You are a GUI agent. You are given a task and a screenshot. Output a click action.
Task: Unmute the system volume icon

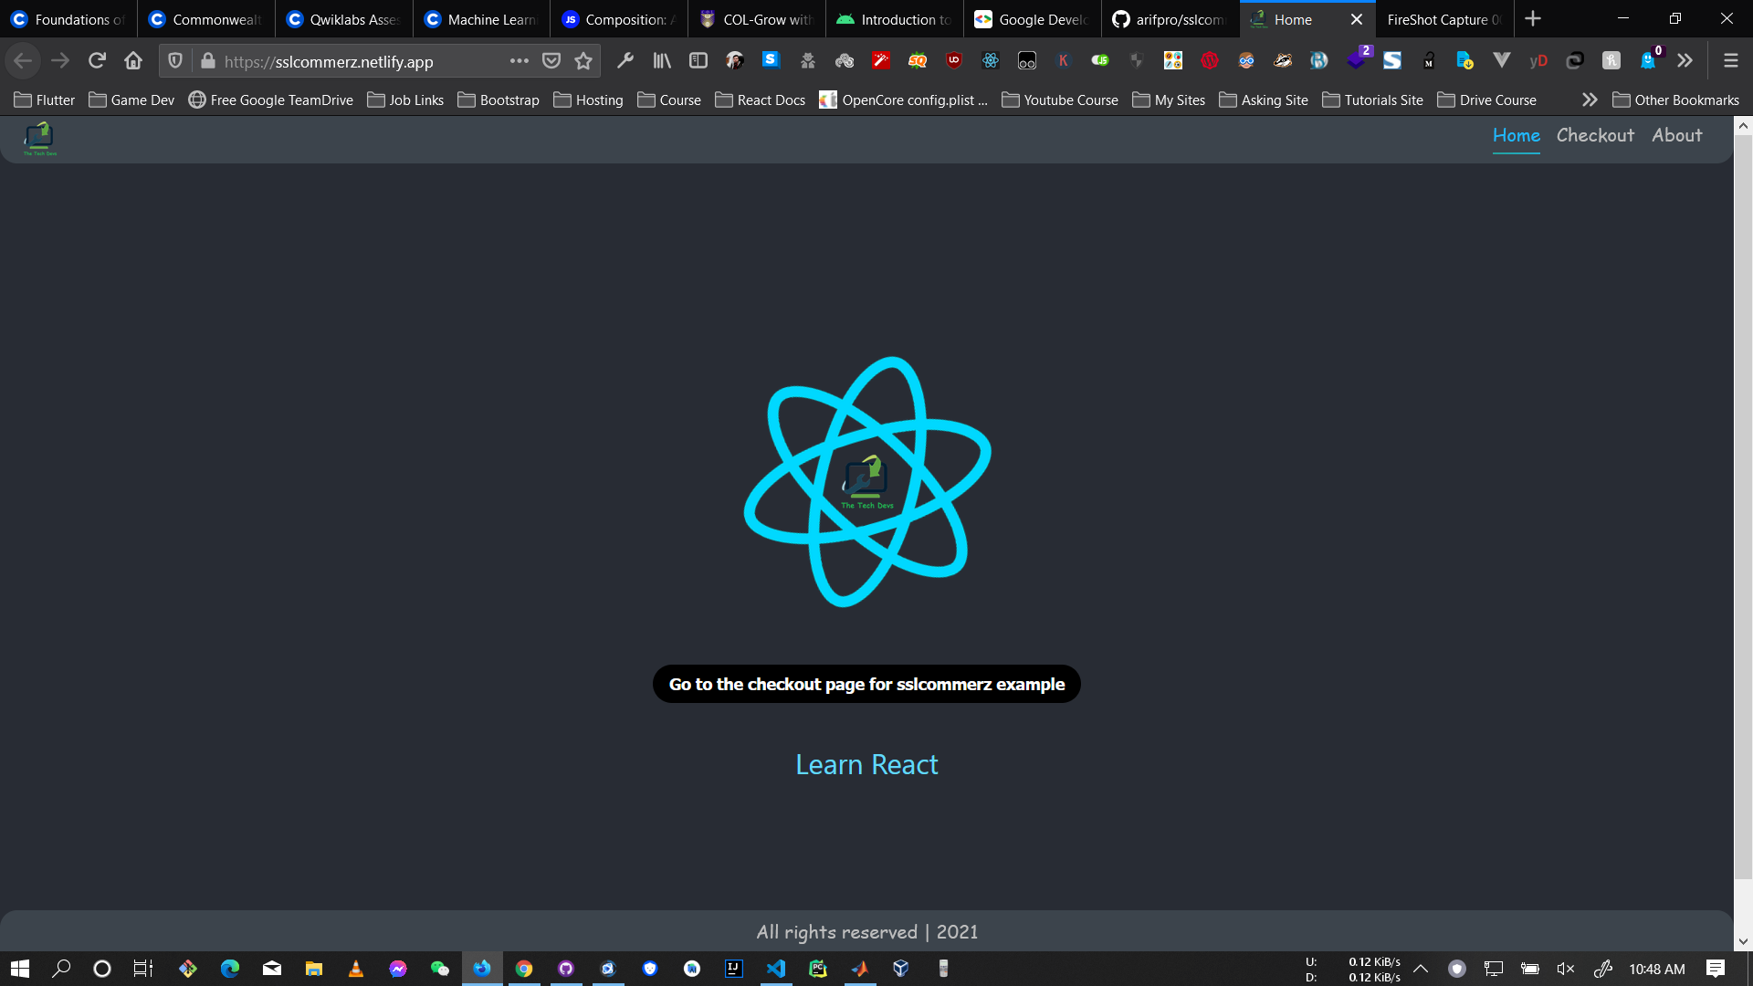tap(1566, 969)
